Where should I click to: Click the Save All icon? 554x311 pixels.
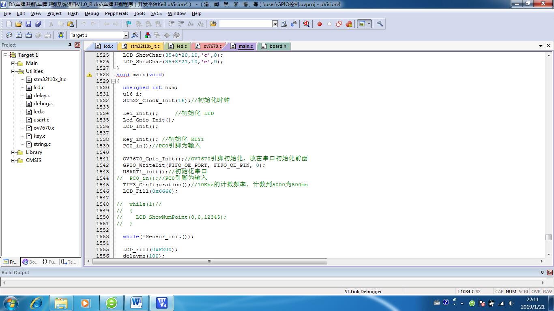(x=38, y=24)
